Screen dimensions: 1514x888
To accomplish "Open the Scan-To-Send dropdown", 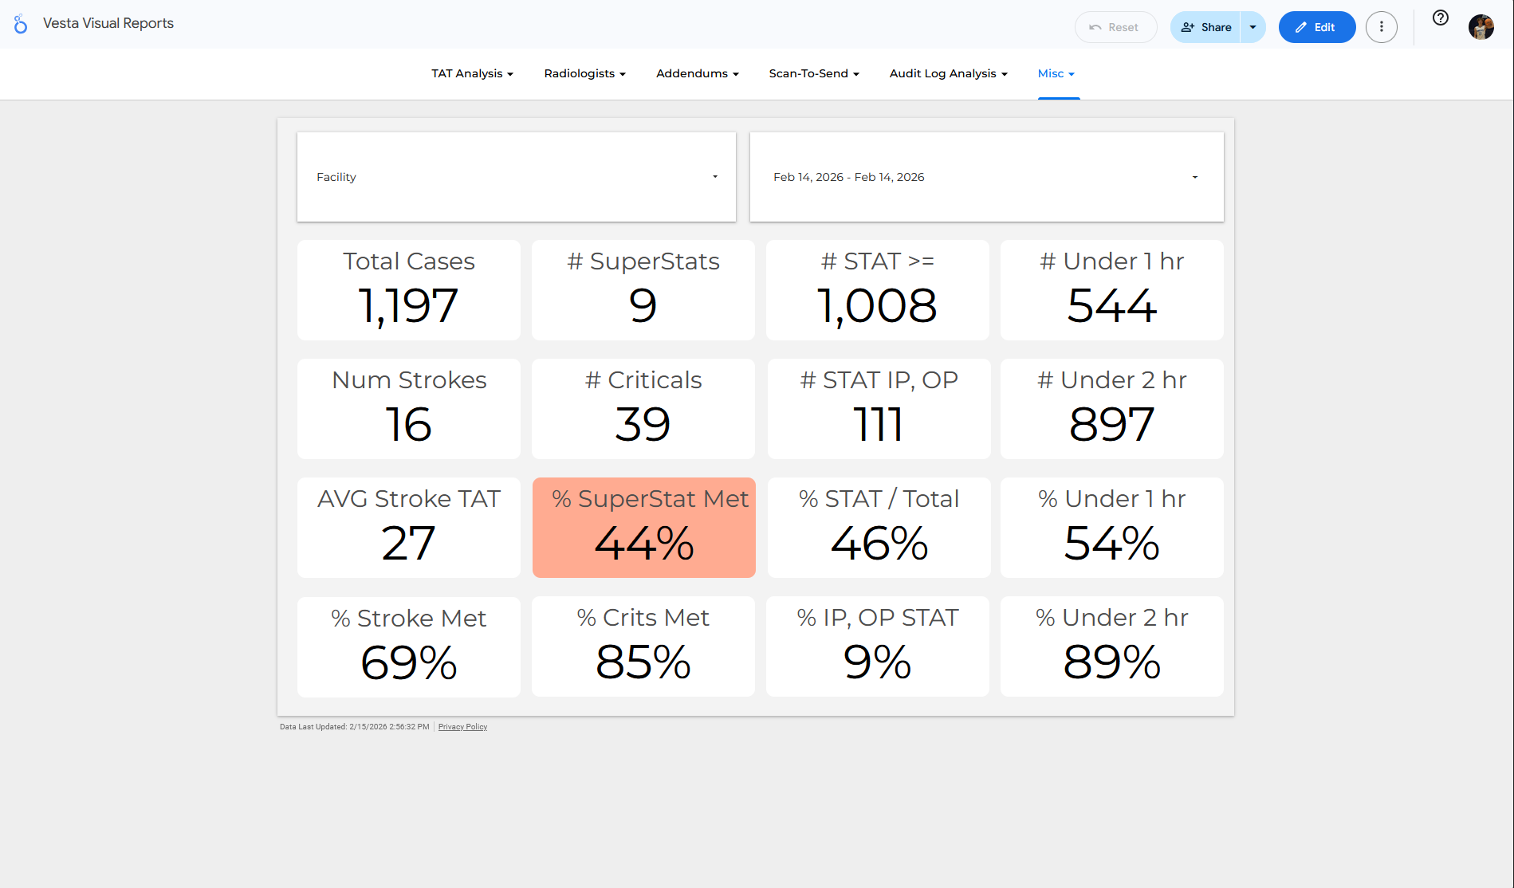I will point(813,73).
